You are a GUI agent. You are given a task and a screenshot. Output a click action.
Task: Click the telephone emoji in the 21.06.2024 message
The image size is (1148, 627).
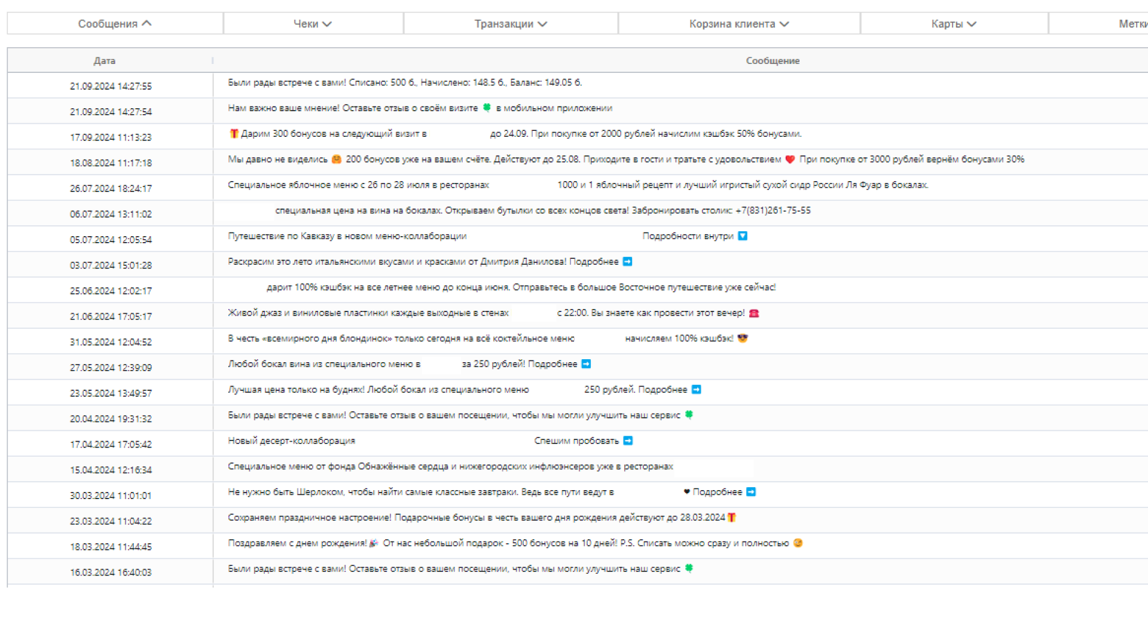point(754,313)
